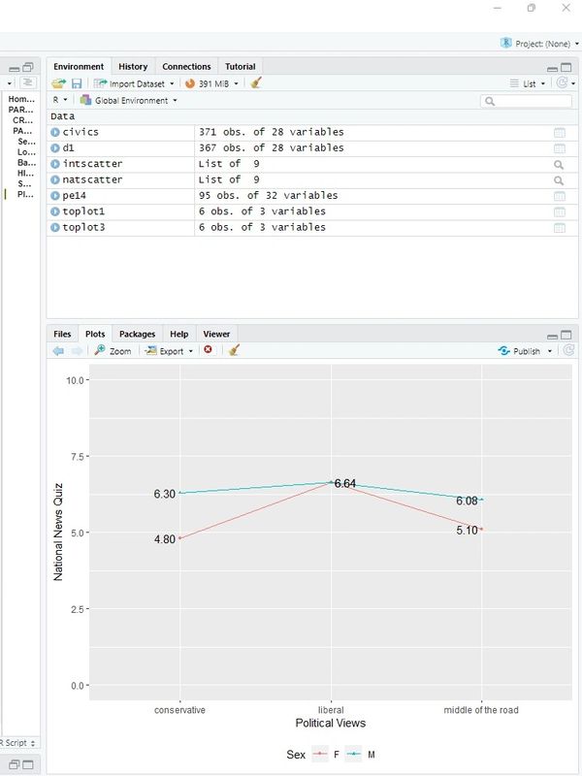This screenshot has width=582, height=776.
Task: Click the save workspace disk icon
Action: point(76,83)
